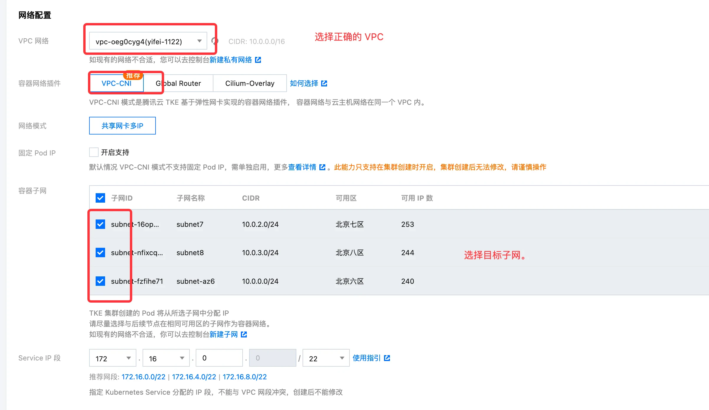The height and width of the screenshot is (410, 709).
Task: Click external-link icon after 新建子网
Action: pyautogui.click(x=244, y=334)
